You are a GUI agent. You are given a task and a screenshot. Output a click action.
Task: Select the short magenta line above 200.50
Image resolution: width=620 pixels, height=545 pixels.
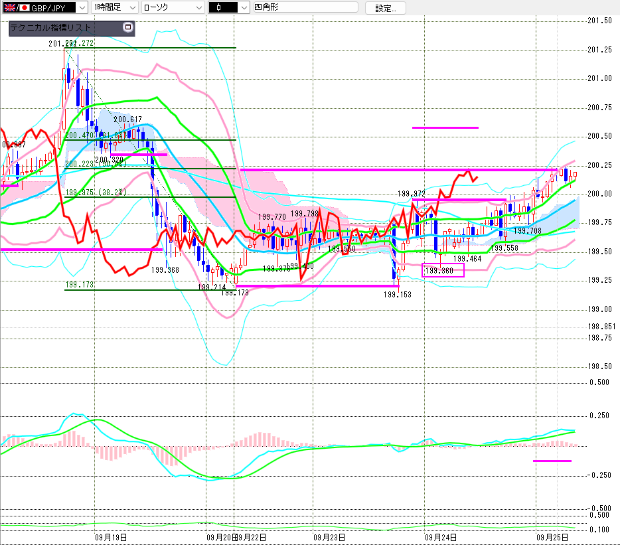point(445,127)
